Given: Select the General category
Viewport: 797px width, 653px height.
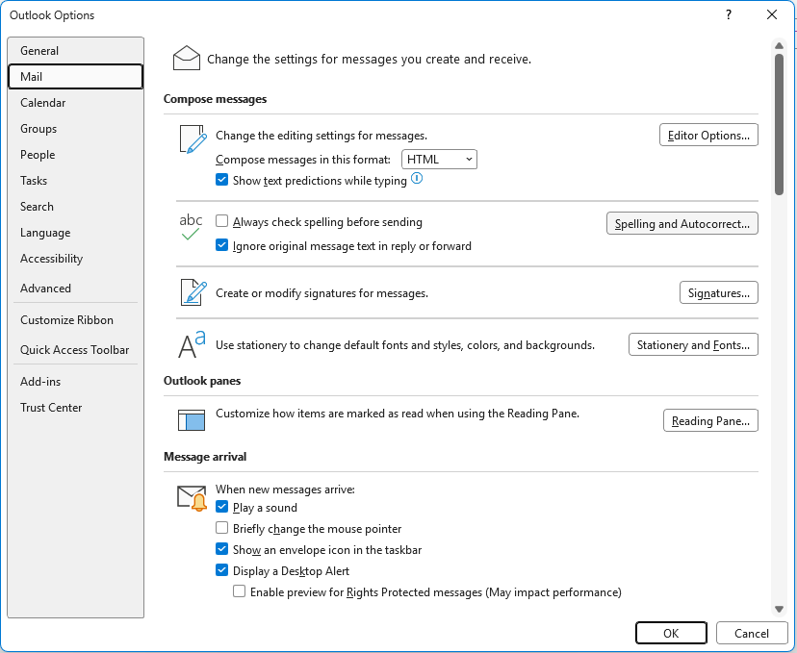Looking at the screenshot, I should click(76, 51).
